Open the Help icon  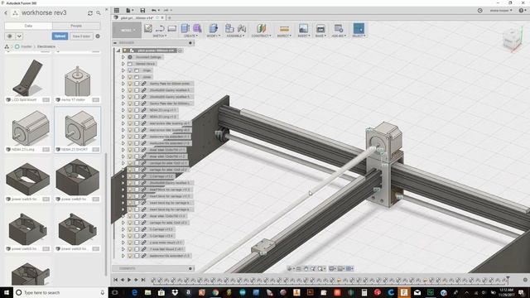point(521,11)
